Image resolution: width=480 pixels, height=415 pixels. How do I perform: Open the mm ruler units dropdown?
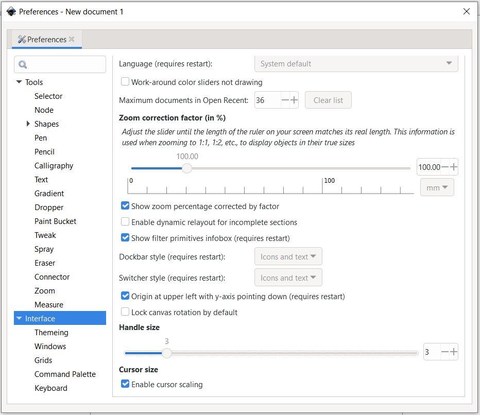click(437, 187)
